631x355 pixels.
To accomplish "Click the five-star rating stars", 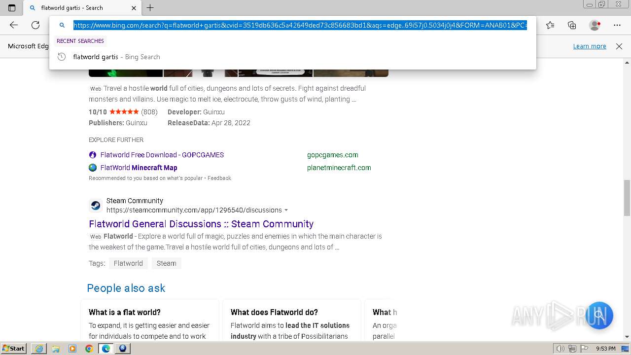I will point(124,112).
